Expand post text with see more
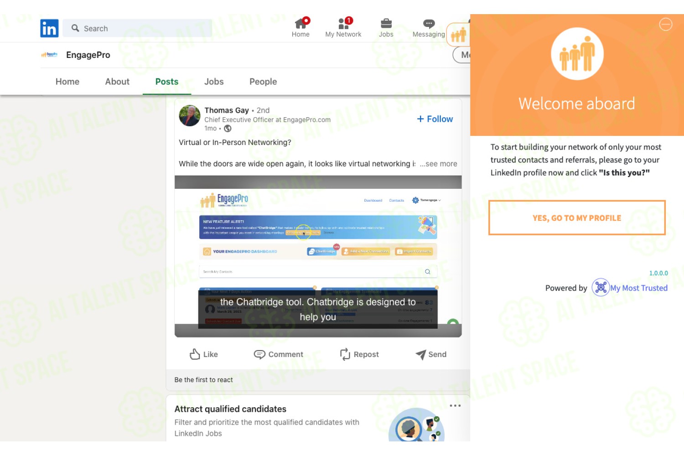 click(438, 164)
